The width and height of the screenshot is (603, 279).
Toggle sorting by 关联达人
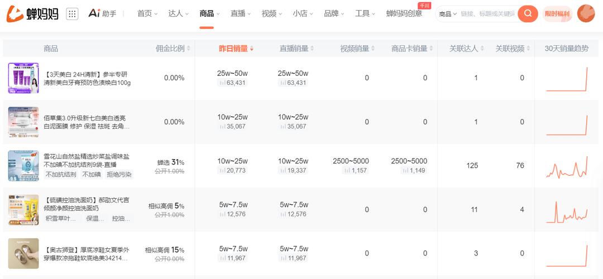pos(482,49)
